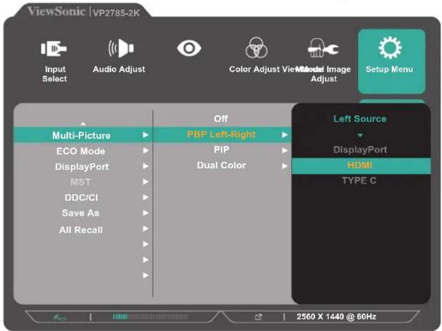Expand the ECO Mode arrow
Image resolution: width=442 pixels, height=331 pixels.
tap(145, 151)
